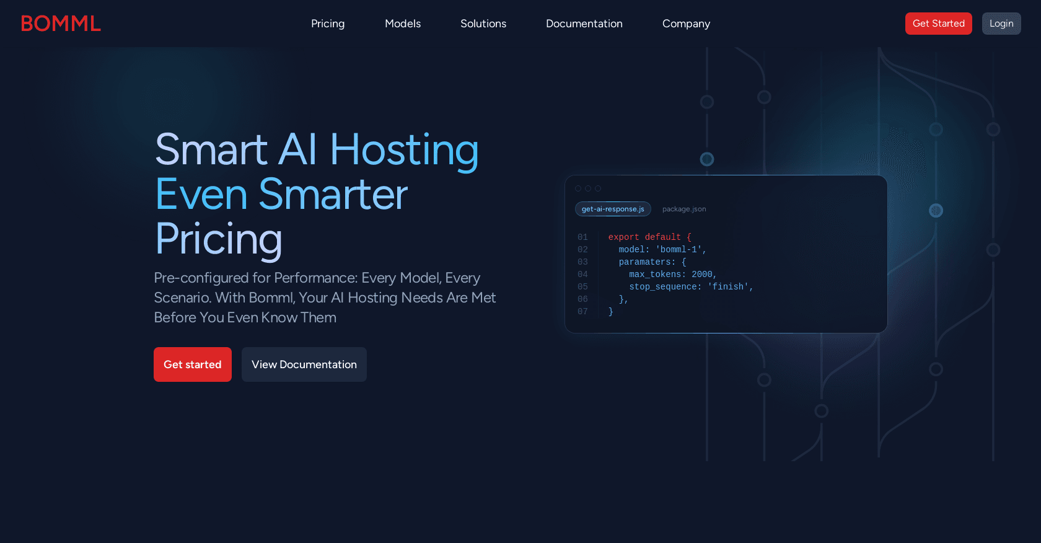
Task: Click the glowing circuit node above code panel
Action: 707,159
